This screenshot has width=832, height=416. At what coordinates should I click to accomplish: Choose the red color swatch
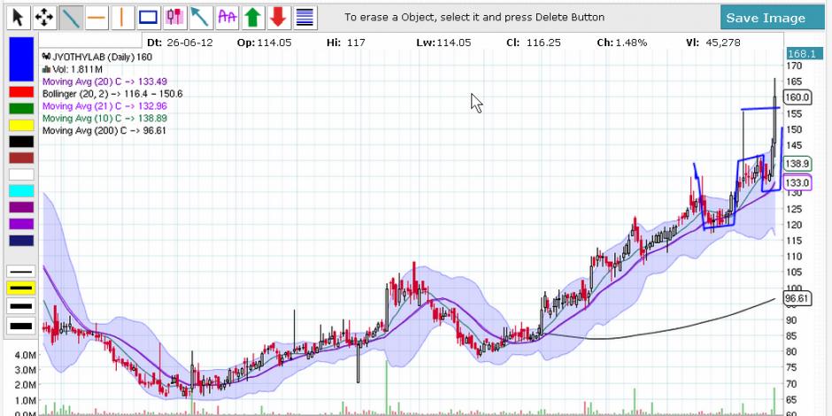click(x=21, y=92)
